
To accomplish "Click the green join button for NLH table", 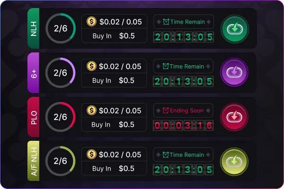I will pyautogui.click(x=235, y=29).
